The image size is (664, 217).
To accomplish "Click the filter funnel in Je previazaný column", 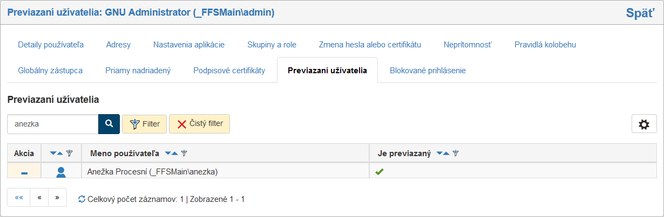I will pyautogui.click(x=456, y=154).
